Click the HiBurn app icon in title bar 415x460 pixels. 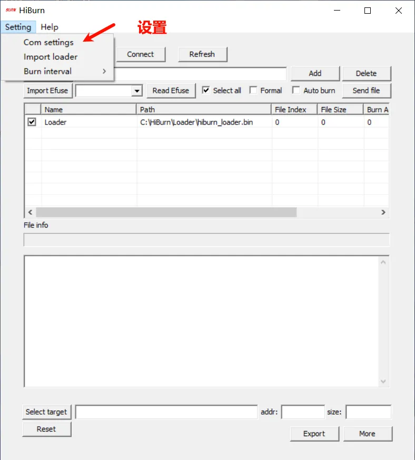[x=10, y=11]
